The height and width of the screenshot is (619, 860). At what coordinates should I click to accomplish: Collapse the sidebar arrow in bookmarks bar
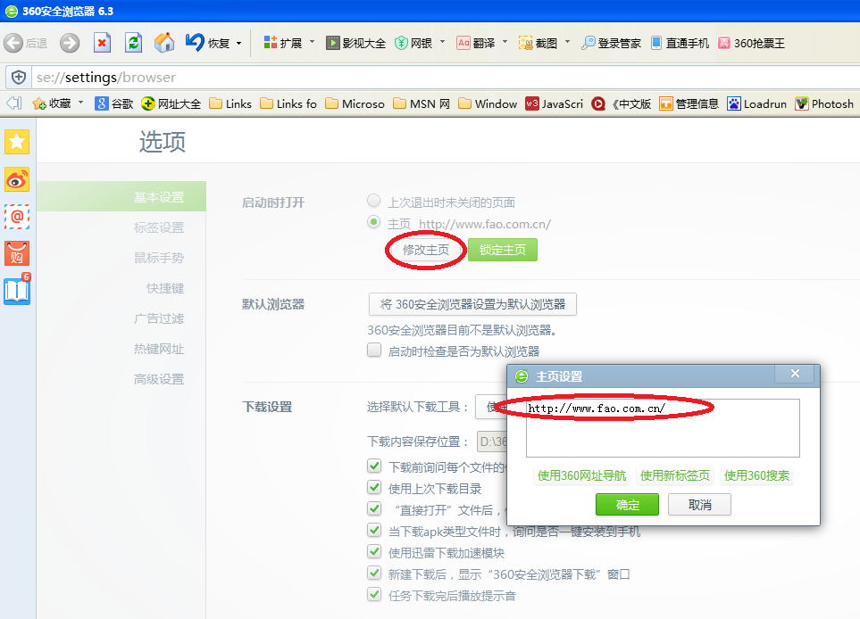[x=13, y=103]
